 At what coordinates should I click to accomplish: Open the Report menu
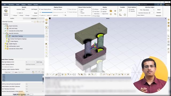point(30,5)
